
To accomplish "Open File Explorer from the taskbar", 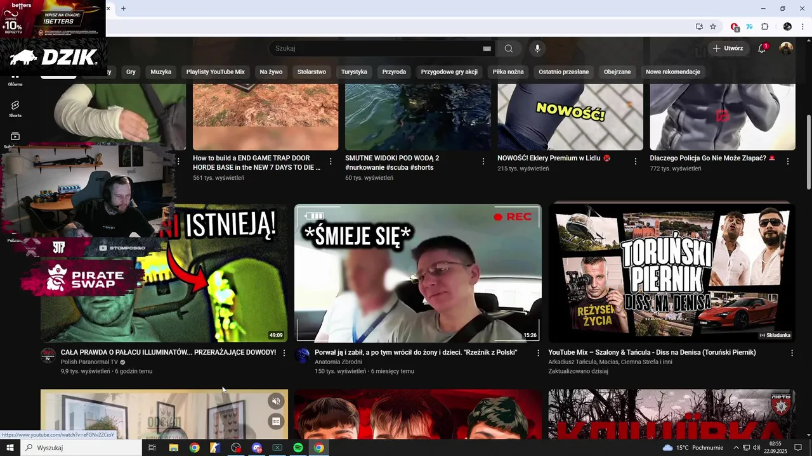I will coord(173,448).
